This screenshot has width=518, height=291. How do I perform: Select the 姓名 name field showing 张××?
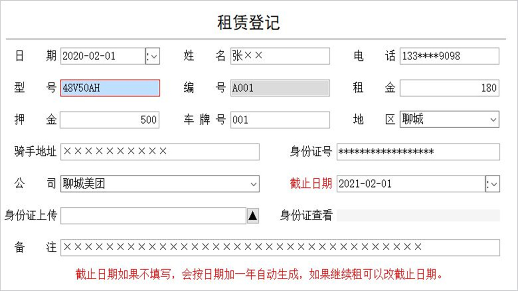[280, 56]
